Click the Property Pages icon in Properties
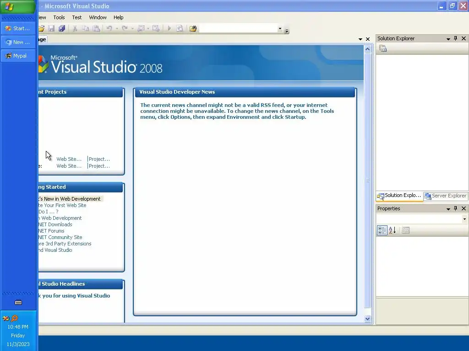Viewport: 469px width, 351px height. click(406, 230)
